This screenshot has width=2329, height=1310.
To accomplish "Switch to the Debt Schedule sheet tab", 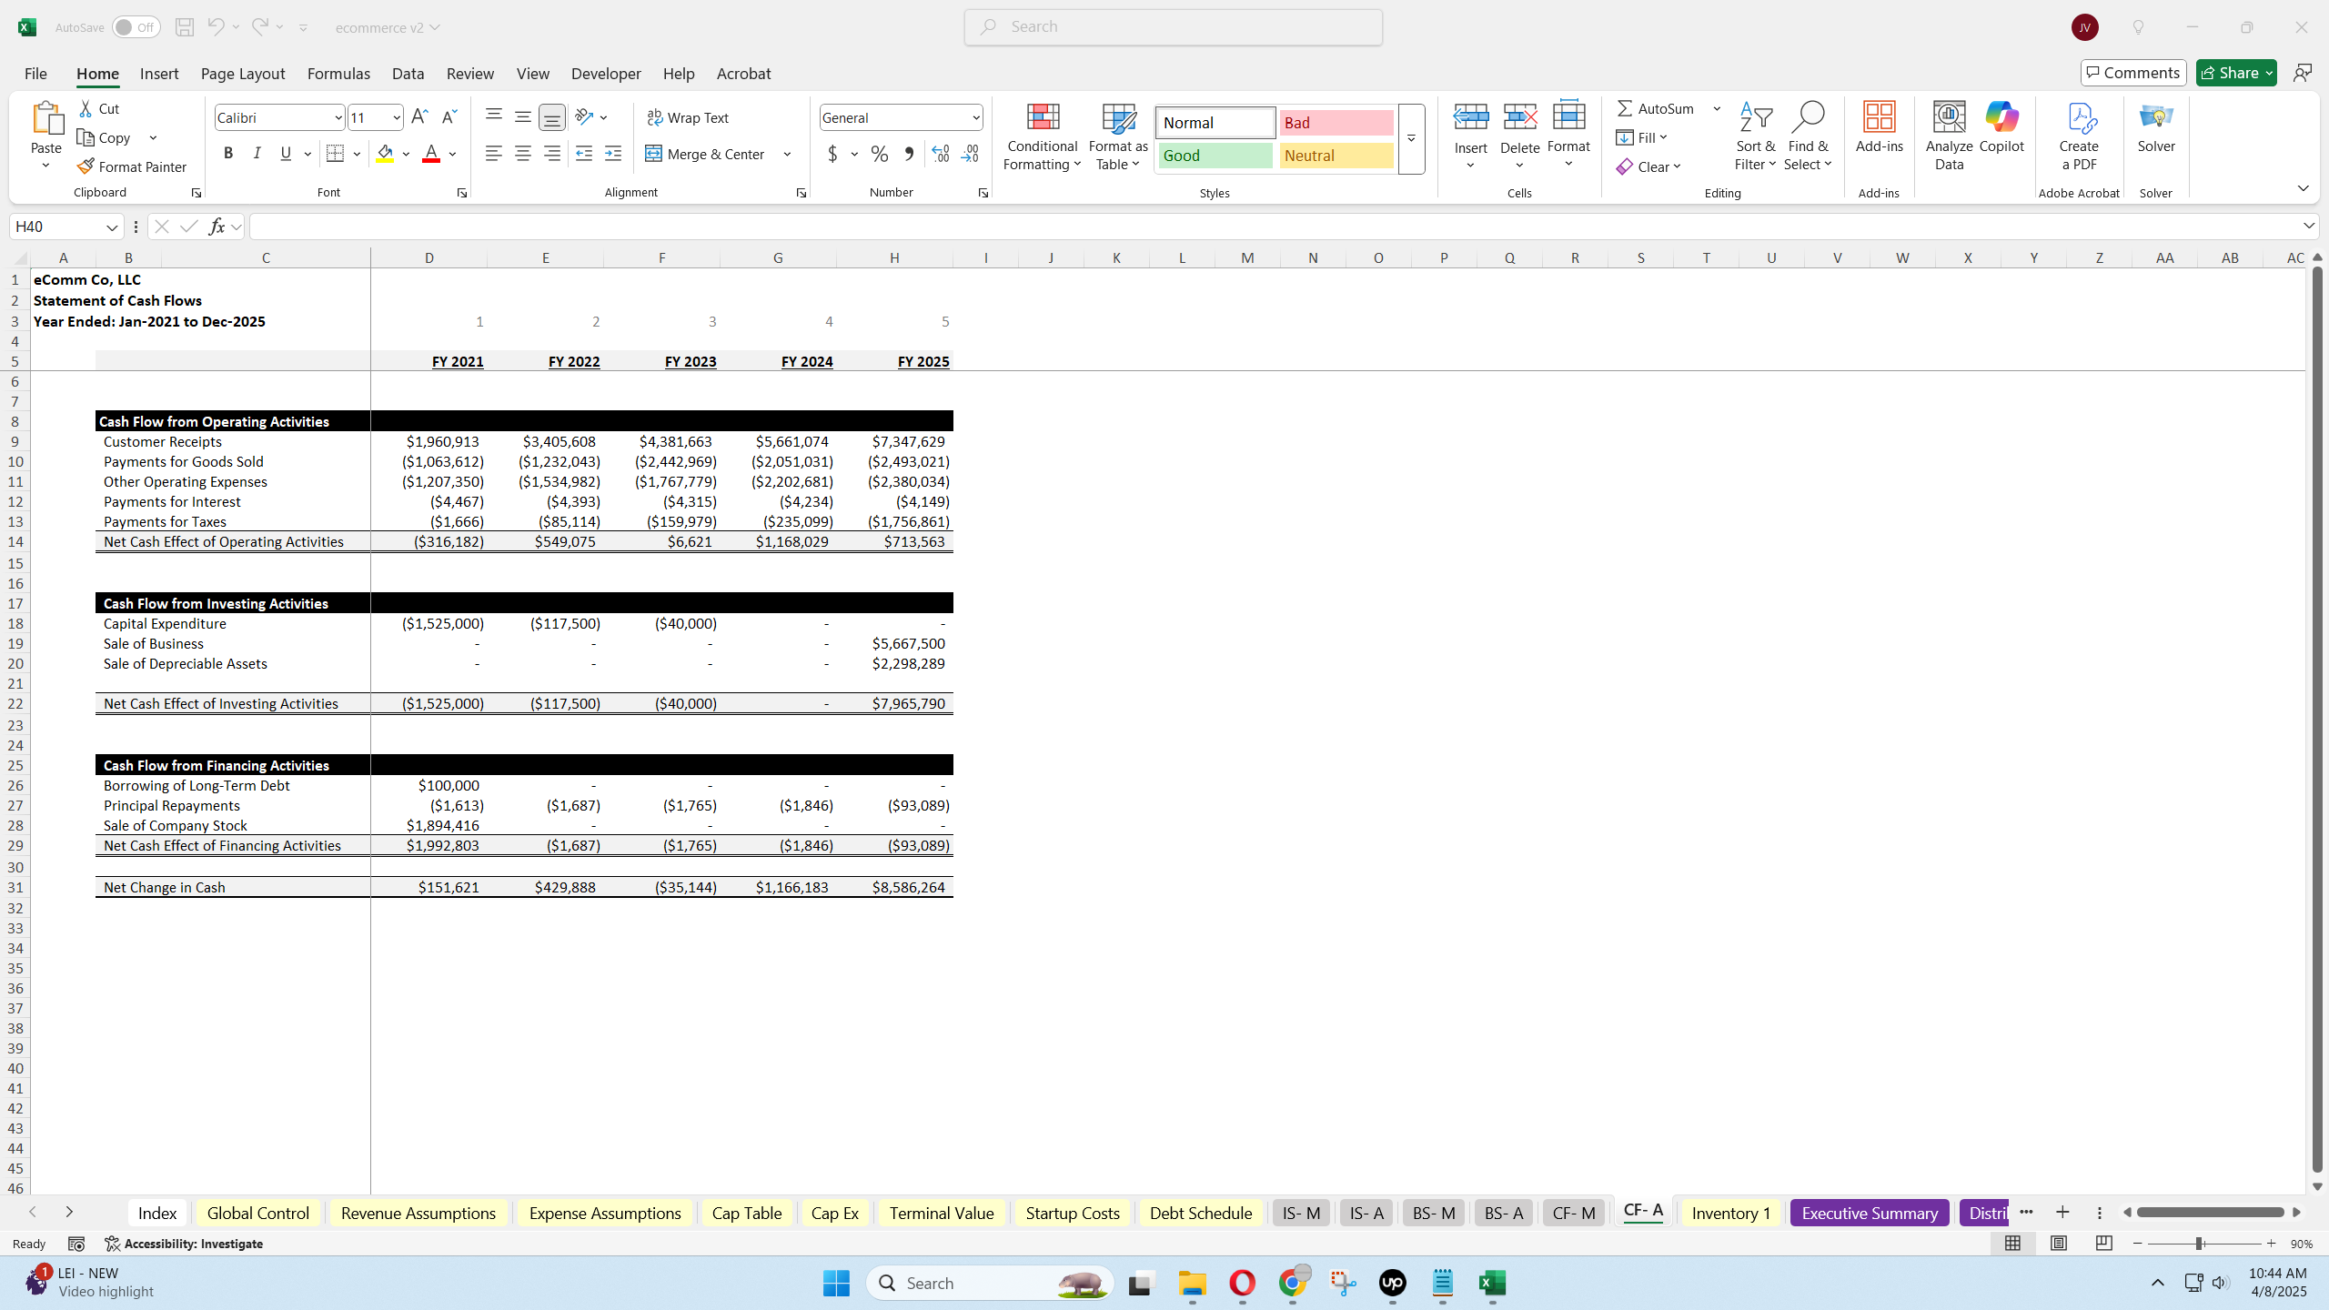I will (x=1200, y=1213).
